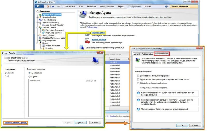This screenshot has height=131, width=207.
Task: Select Auto-Uninstall Validation tree item
Action: [x=55, y=25]
